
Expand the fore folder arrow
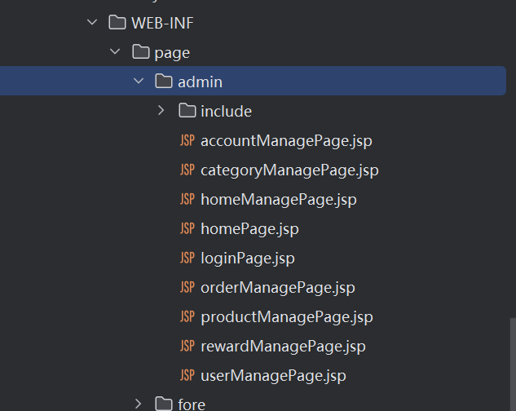(x=139, y=404)
